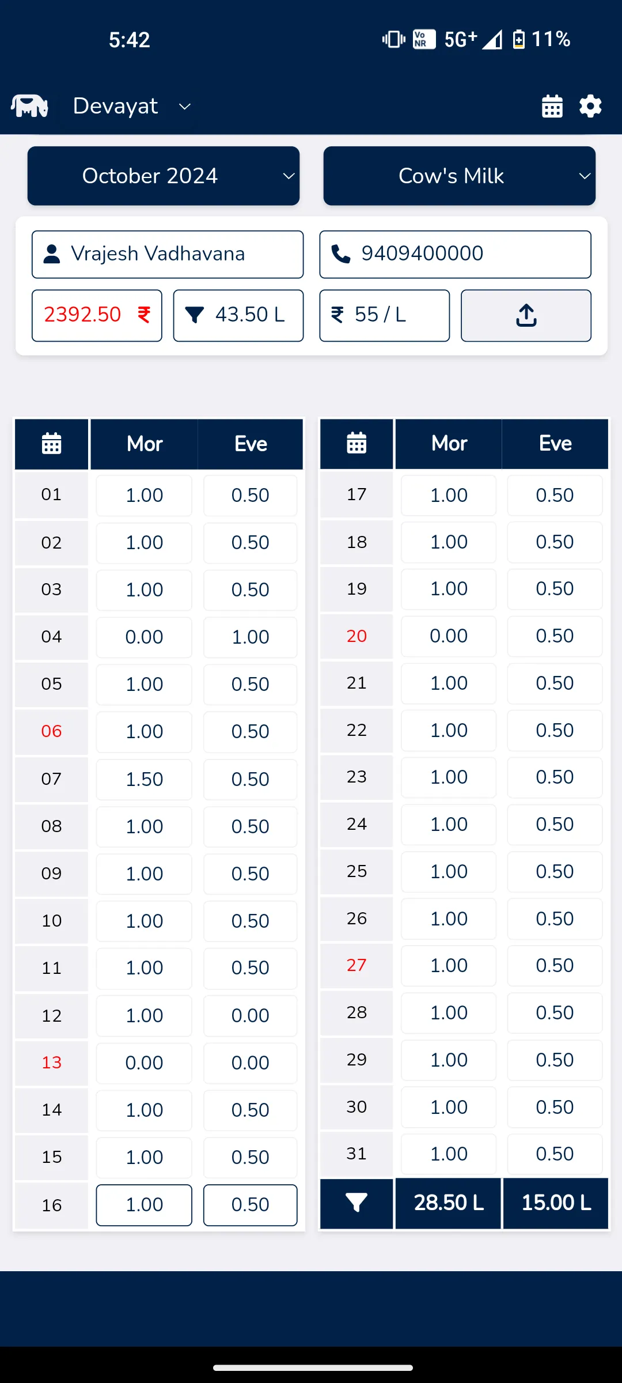The image size is (622, 1383).
Task: Open the Cow's Milk type dropdown
Action: (x=459, y=176)
